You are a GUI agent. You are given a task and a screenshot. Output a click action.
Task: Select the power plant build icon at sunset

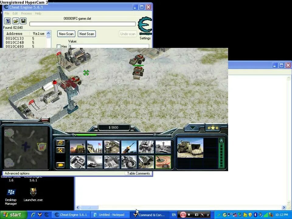[x=78, y=147]
